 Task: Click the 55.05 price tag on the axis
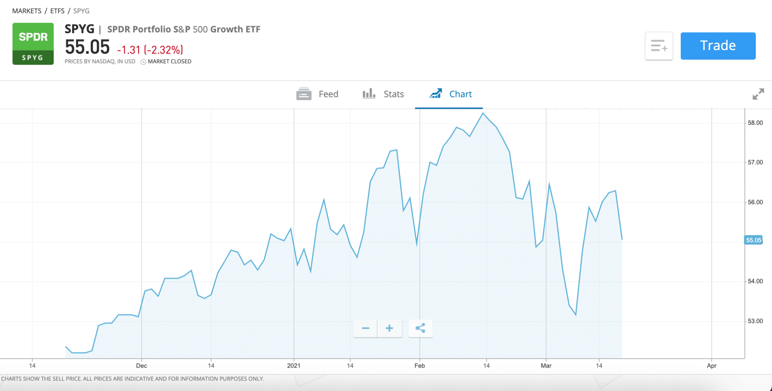(754, 240)
